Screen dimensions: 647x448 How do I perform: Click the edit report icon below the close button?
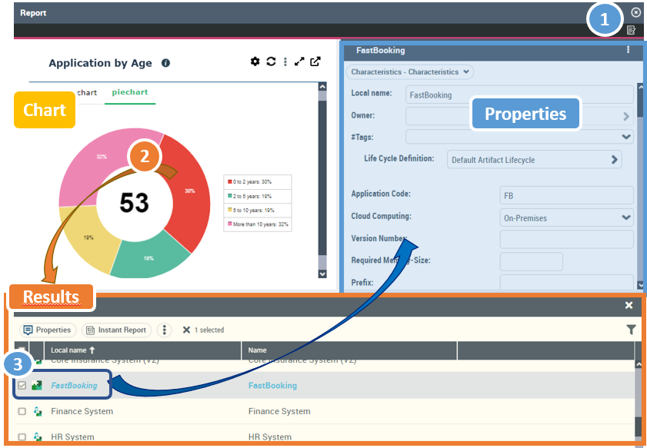(631, 31)
